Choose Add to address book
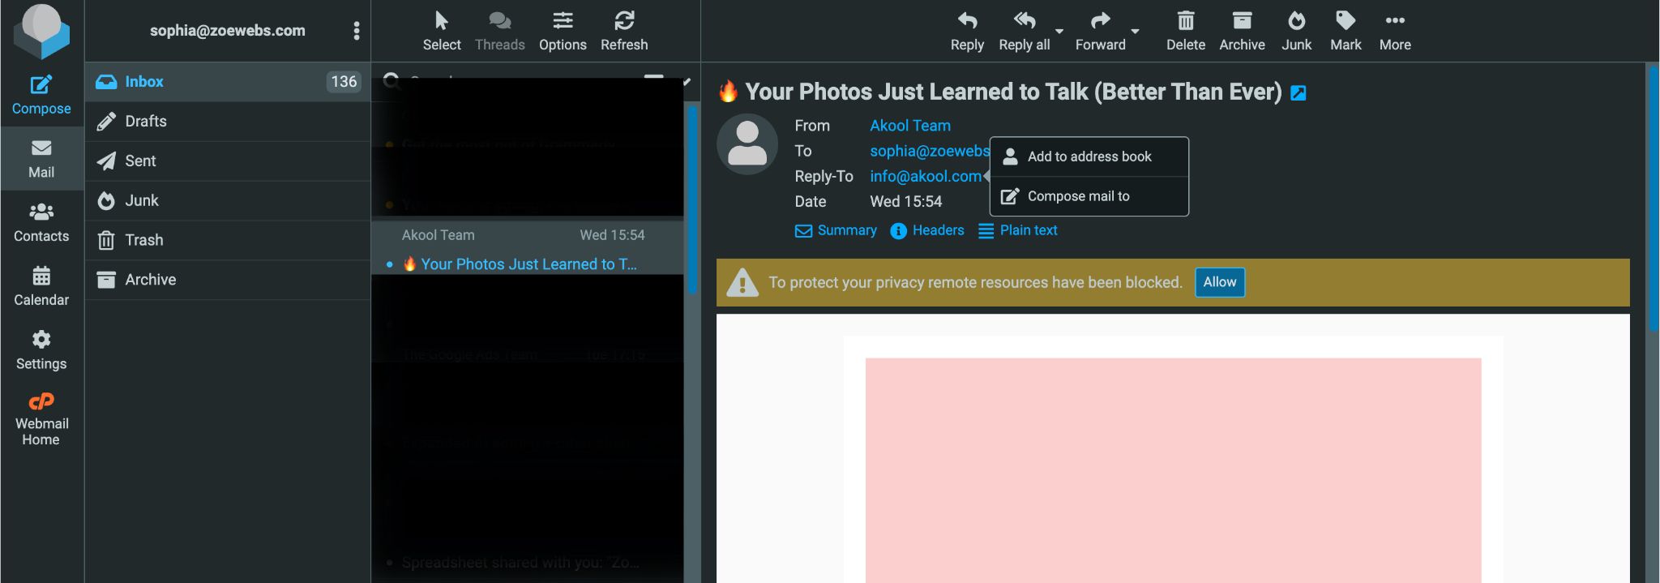 click(x=1089, y=156)
